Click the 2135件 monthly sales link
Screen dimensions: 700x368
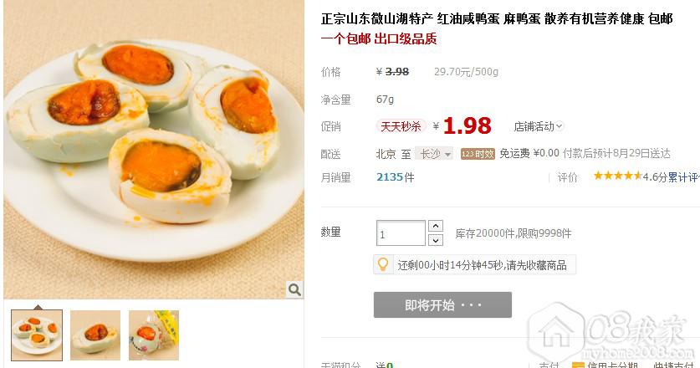tap(395, 177)
